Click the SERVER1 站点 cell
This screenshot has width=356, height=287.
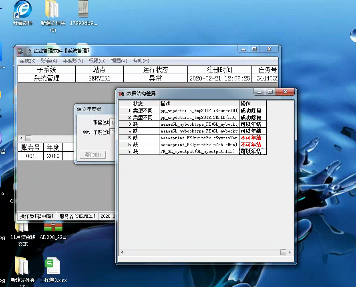click(99, 78)
